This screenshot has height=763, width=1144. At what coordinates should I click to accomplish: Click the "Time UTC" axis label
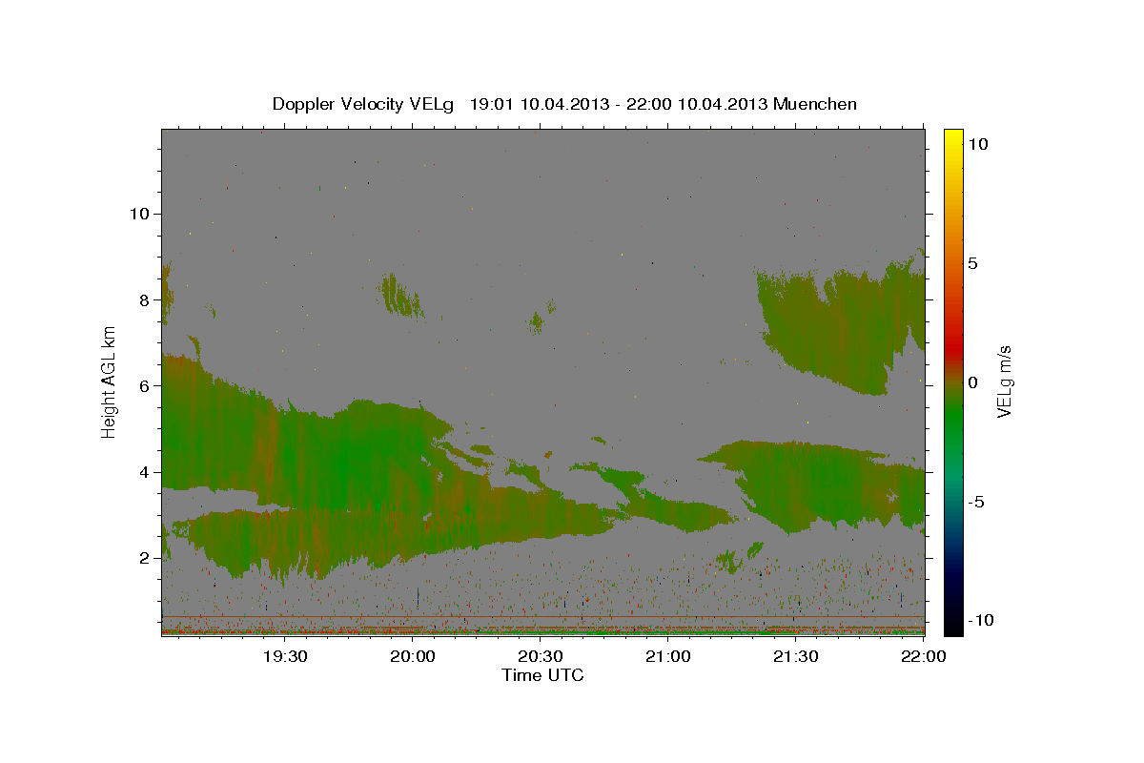(542, 675)
